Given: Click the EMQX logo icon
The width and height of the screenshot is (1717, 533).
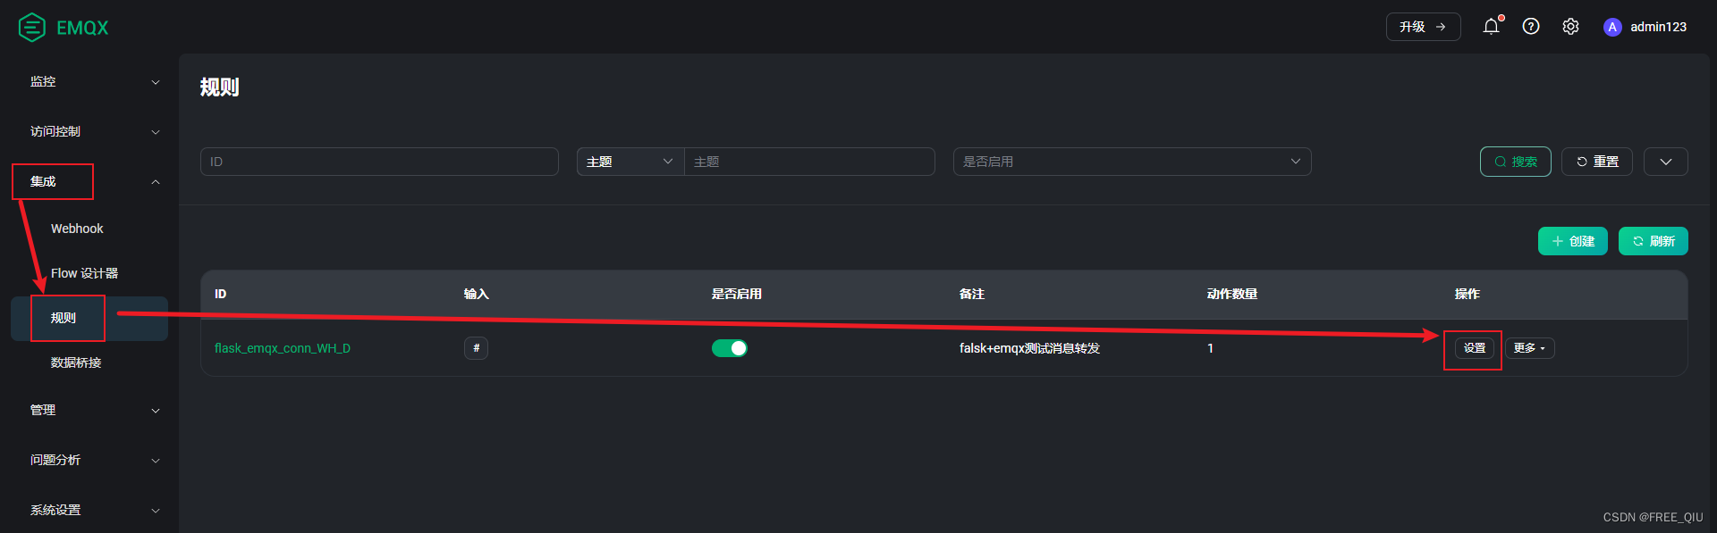Looking at the screenshot, I should point(32,28).
